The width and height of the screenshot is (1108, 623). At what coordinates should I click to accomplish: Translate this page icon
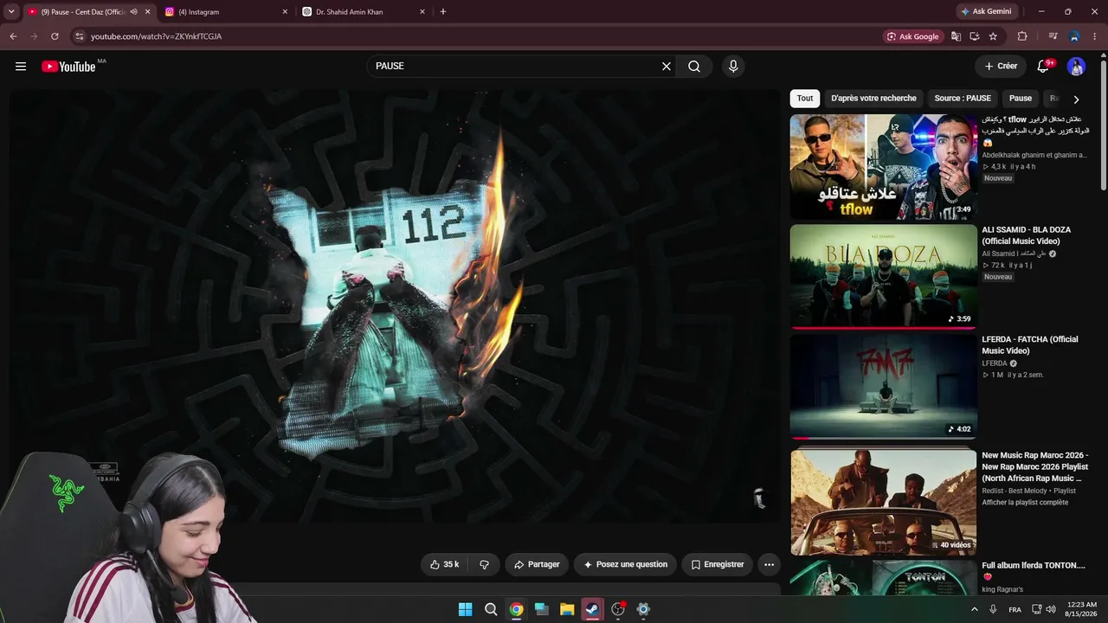coord(956,36)
